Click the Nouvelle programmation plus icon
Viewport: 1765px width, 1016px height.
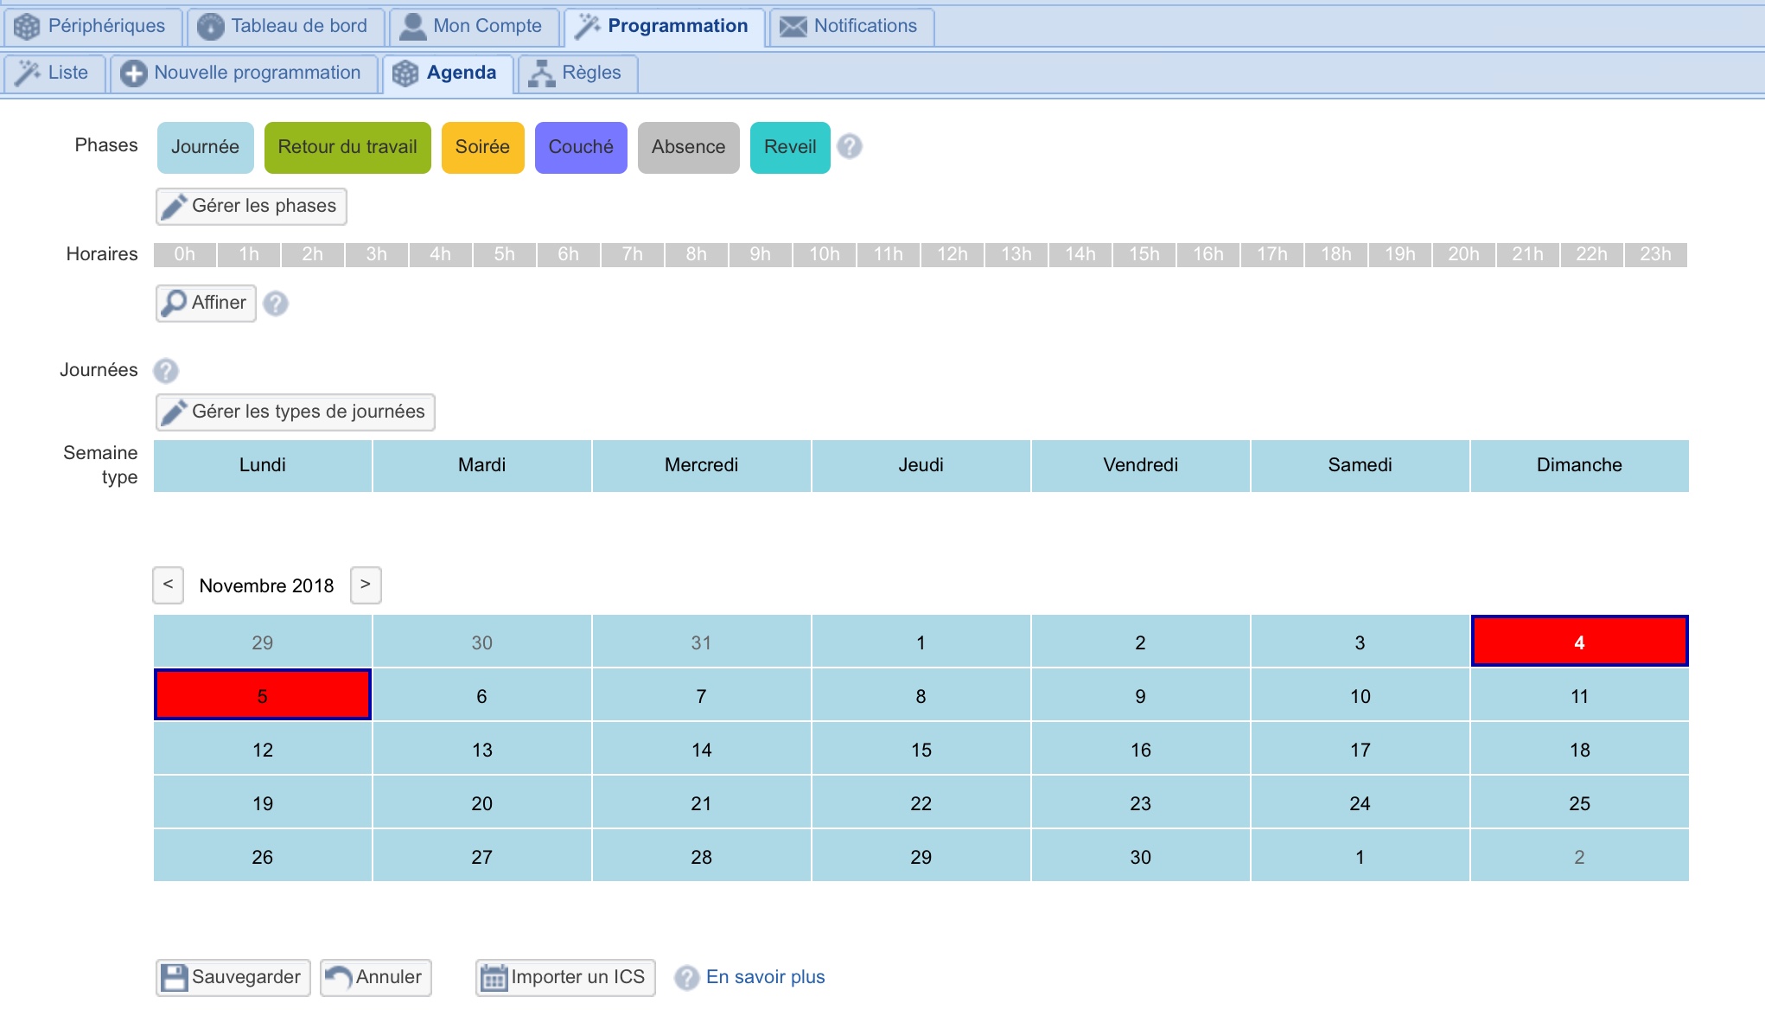tap(133, 73)
